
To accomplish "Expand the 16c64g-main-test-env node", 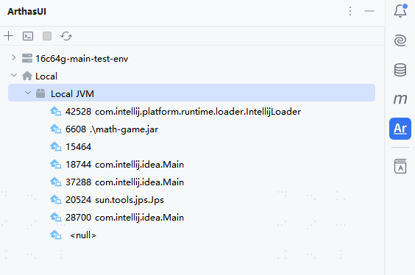I will click(14, 57).
